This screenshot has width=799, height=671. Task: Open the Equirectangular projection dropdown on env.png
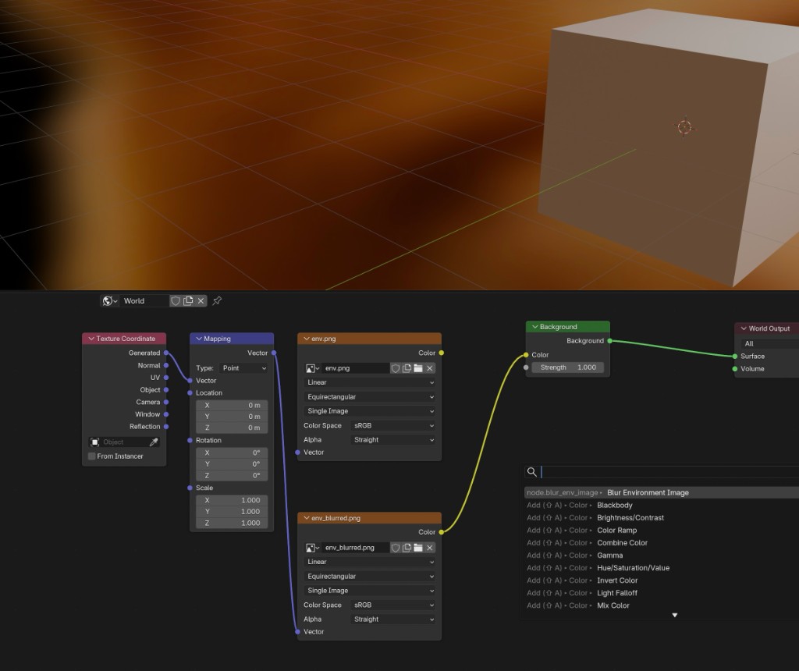pos(369,396)
